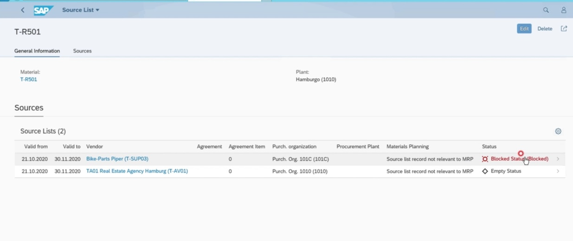573x241 pixels.
Task: Go back using the back arrow
Action: coord(22,10)
